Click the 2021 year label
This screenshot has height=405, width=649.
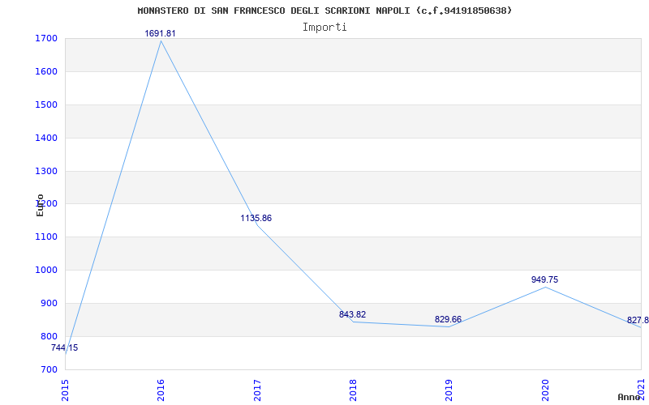(641, 390)
